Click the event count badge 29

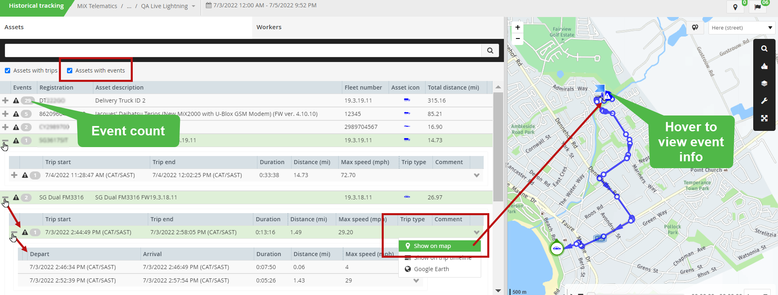pos(27,100)
